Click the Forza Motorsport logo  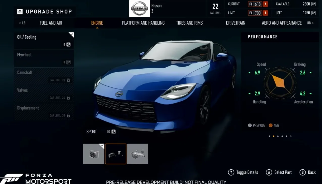[x=36, y=178]
